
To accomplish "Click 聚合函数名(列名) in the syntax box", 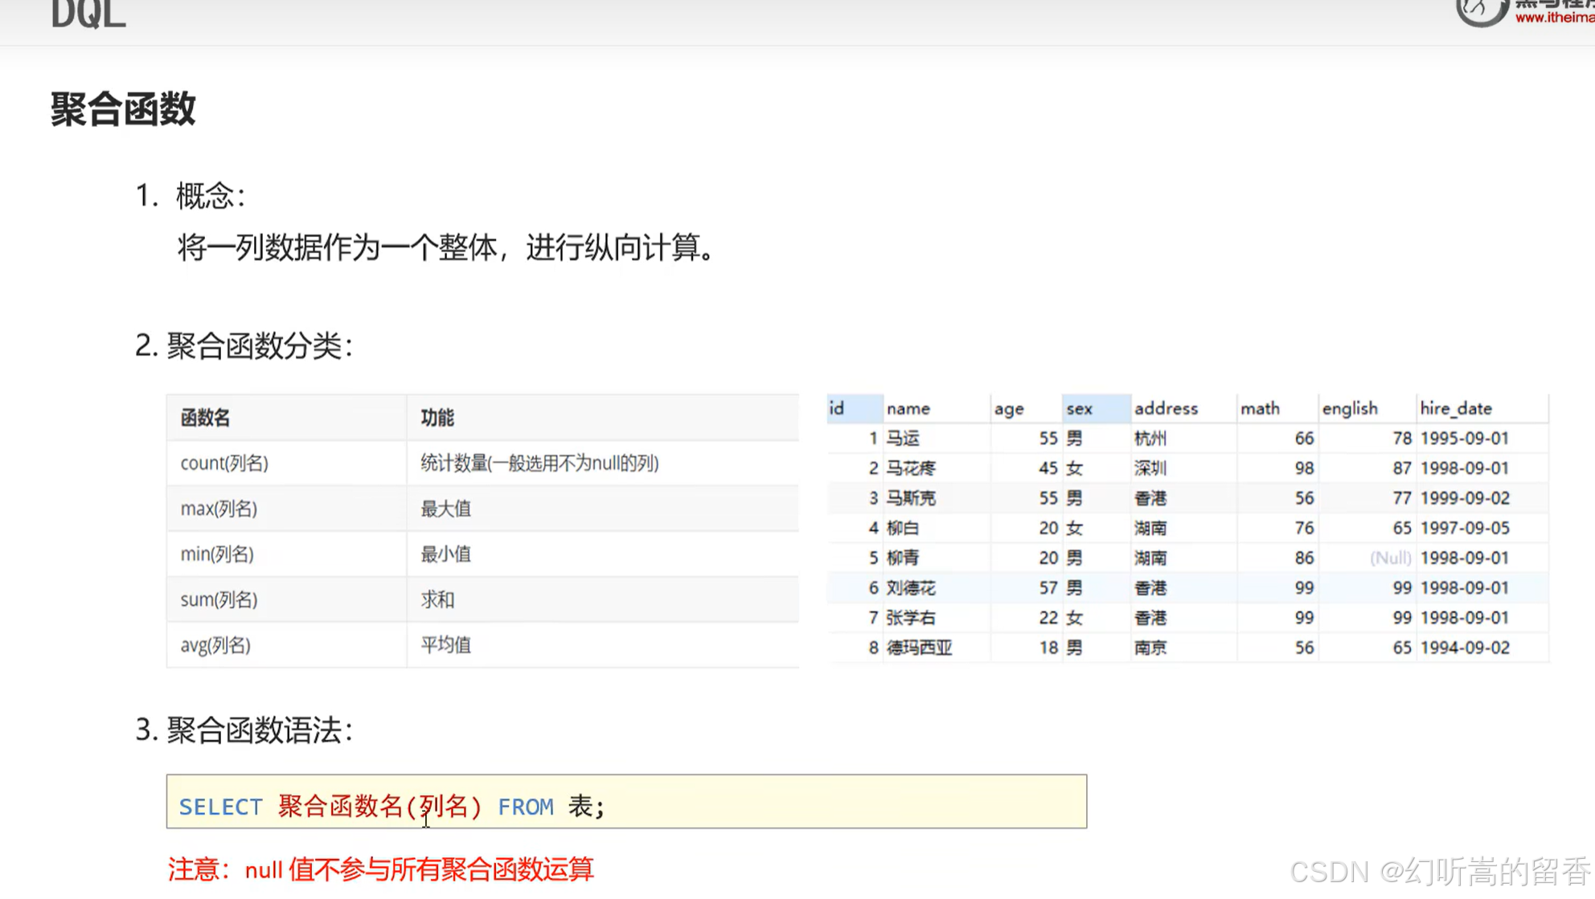I will pos(379,806).
